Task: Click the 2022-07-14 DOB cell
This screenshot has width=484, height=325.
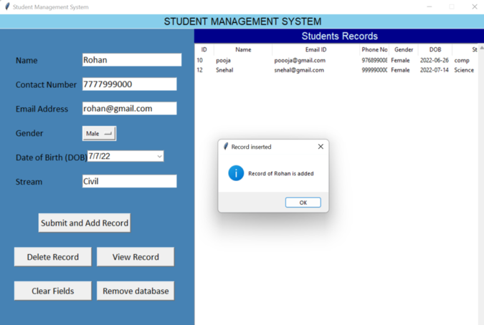Action: 434,70
